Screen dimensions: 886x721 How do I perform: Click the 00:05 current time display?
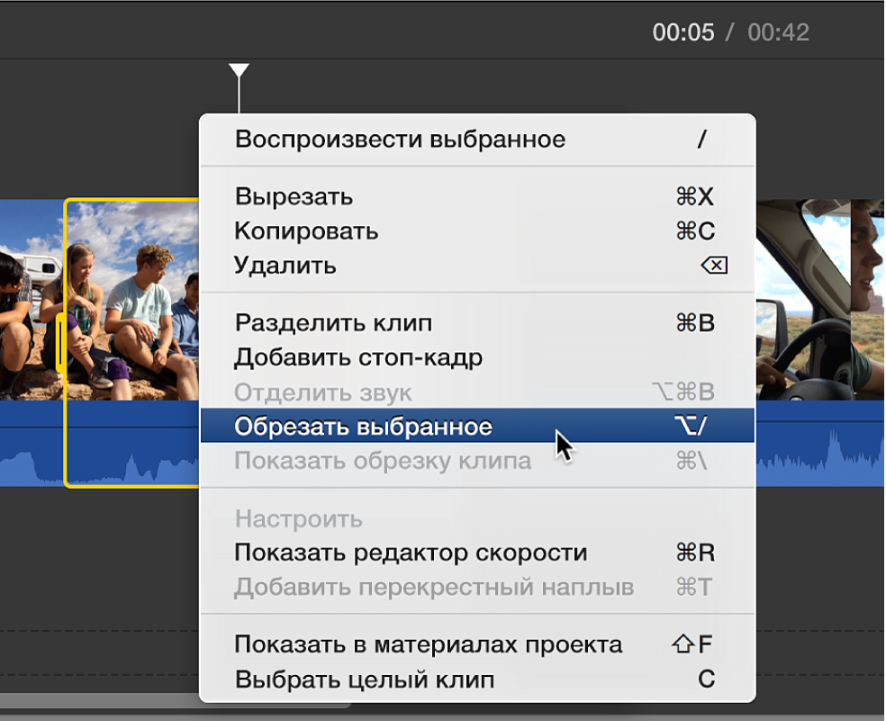coord(683,32)
